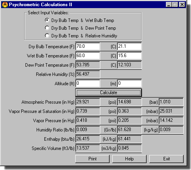
Task: Click the Wet Bulb Temperature (C) field
Action: (x=129, y=56)
